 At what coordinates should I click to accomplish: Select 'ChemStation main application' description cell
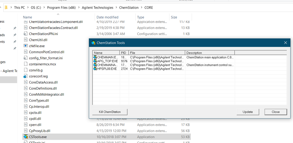coord(210,57)
